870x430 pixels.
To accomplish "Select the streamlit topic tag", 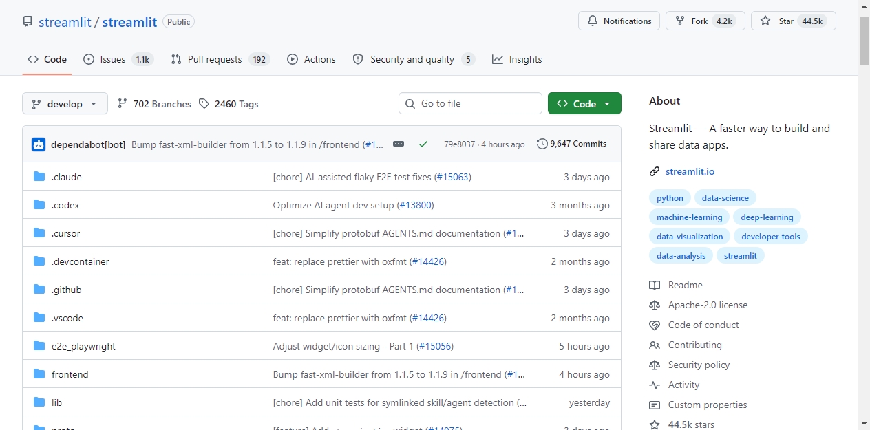I will pos(741,256).
